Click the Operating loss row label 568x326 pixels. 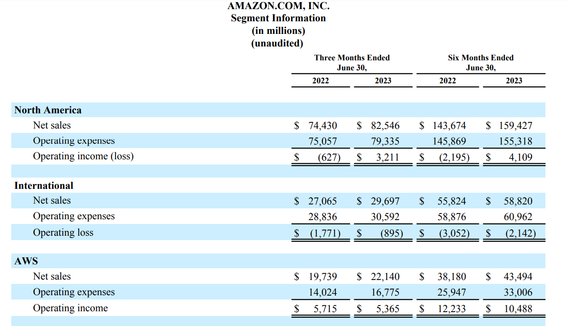(63, 233)
